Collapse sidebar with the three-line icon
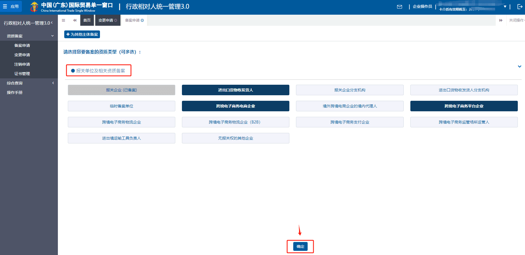 point(63,20)
